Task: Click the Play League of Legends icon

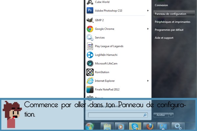Action: point(90,46)
